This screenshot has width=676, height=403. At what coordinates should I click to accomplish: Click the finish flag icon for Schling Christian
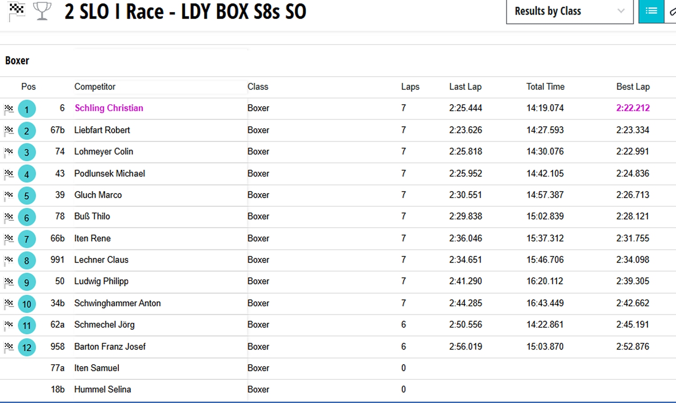pos(9,109)
